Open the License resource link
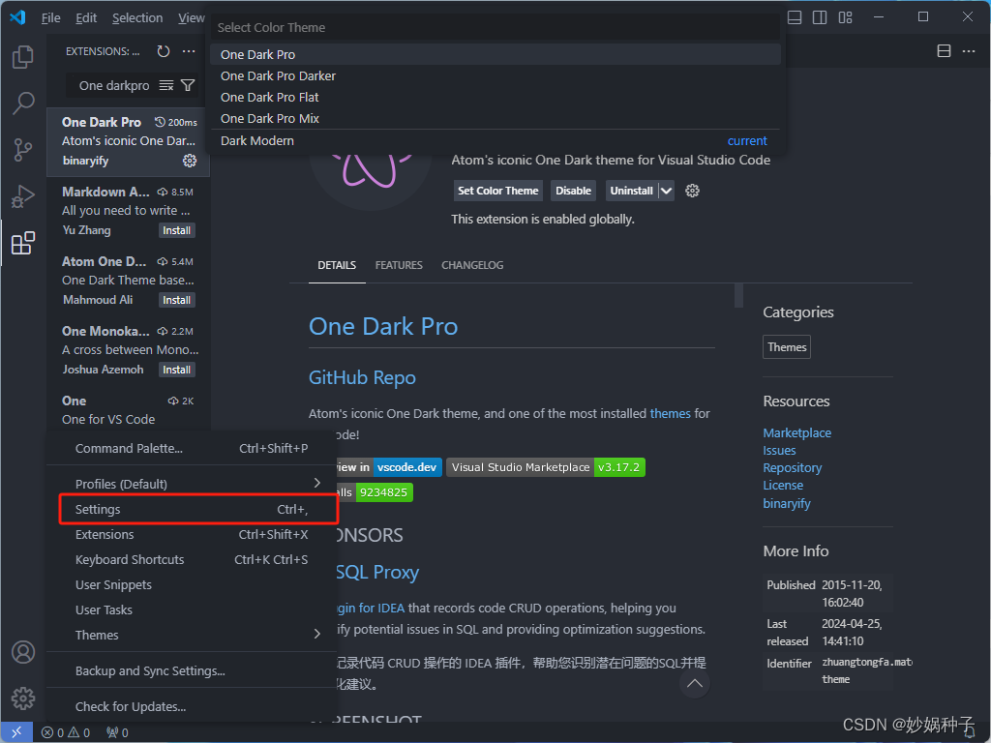The height and width of the screenshot is (743, 991). (783, 486)
